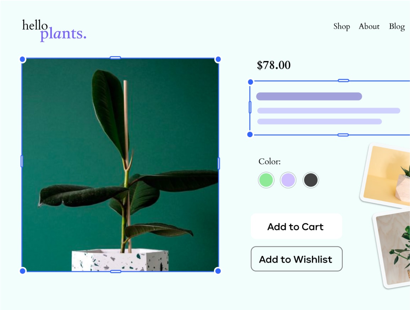
Task: Click the bottom edge handle of plant image
Action: click(x=115, y=272)
